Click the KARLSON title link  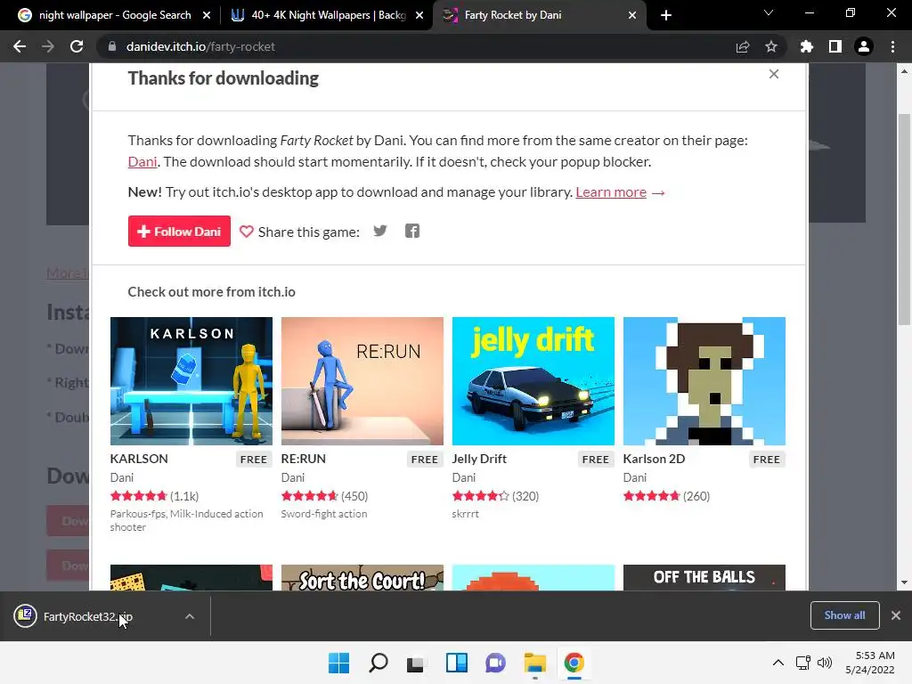(139, 459)
